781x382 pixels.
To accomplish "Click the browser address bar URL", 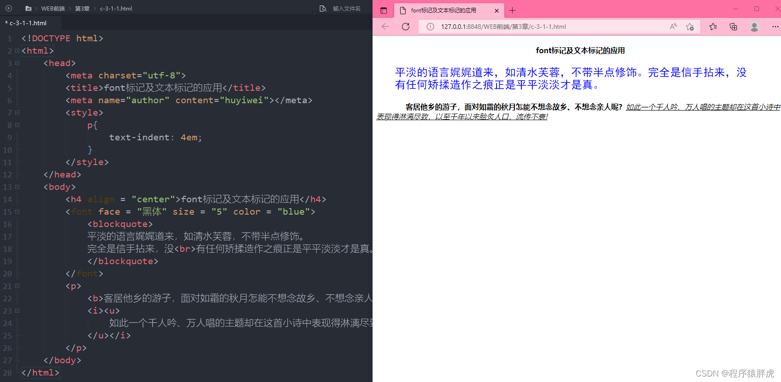I will tap(503, 27).
